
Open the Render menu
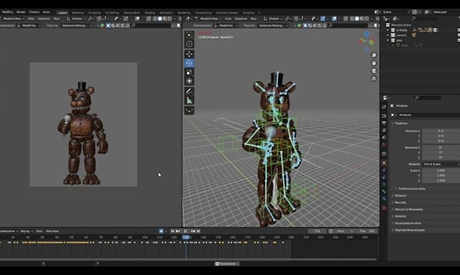pos(21,12)
